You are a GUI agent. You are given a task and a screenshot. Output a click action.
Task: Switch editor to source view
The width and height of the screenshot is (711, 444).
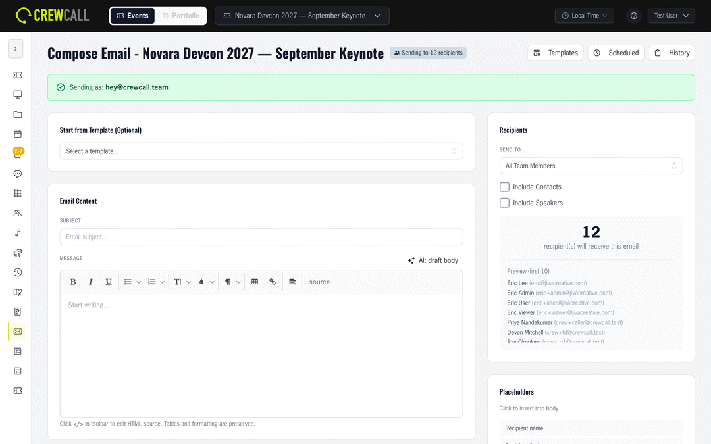[x=319, y=282]
